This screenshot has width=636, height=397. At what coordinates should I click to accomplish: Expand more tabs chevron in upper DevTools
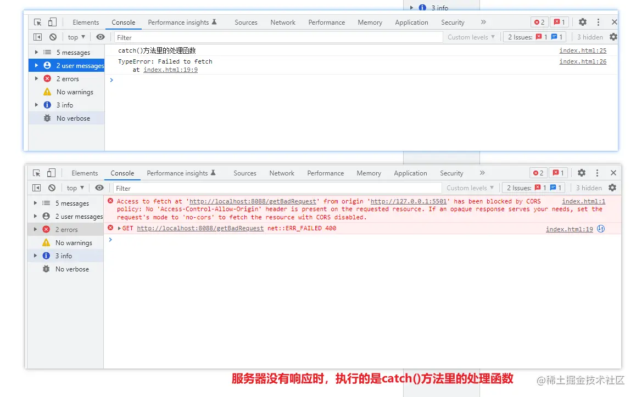tap(483, 22)
